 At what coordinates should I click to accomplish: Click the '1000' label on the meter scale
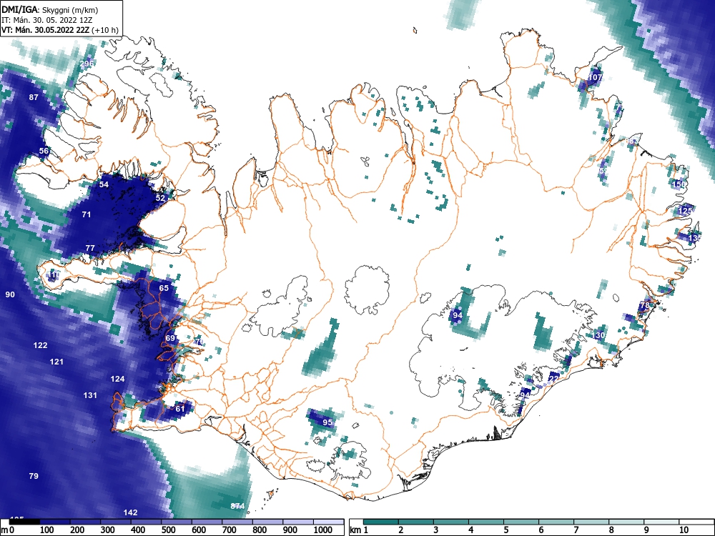pyautogui.click(x=323, y=530)
